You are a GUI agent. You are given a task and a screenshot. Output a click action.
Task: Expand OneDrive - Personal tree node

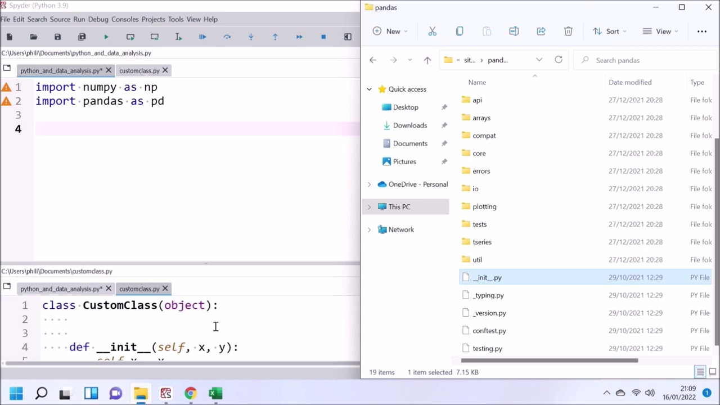tap(369, 184)
